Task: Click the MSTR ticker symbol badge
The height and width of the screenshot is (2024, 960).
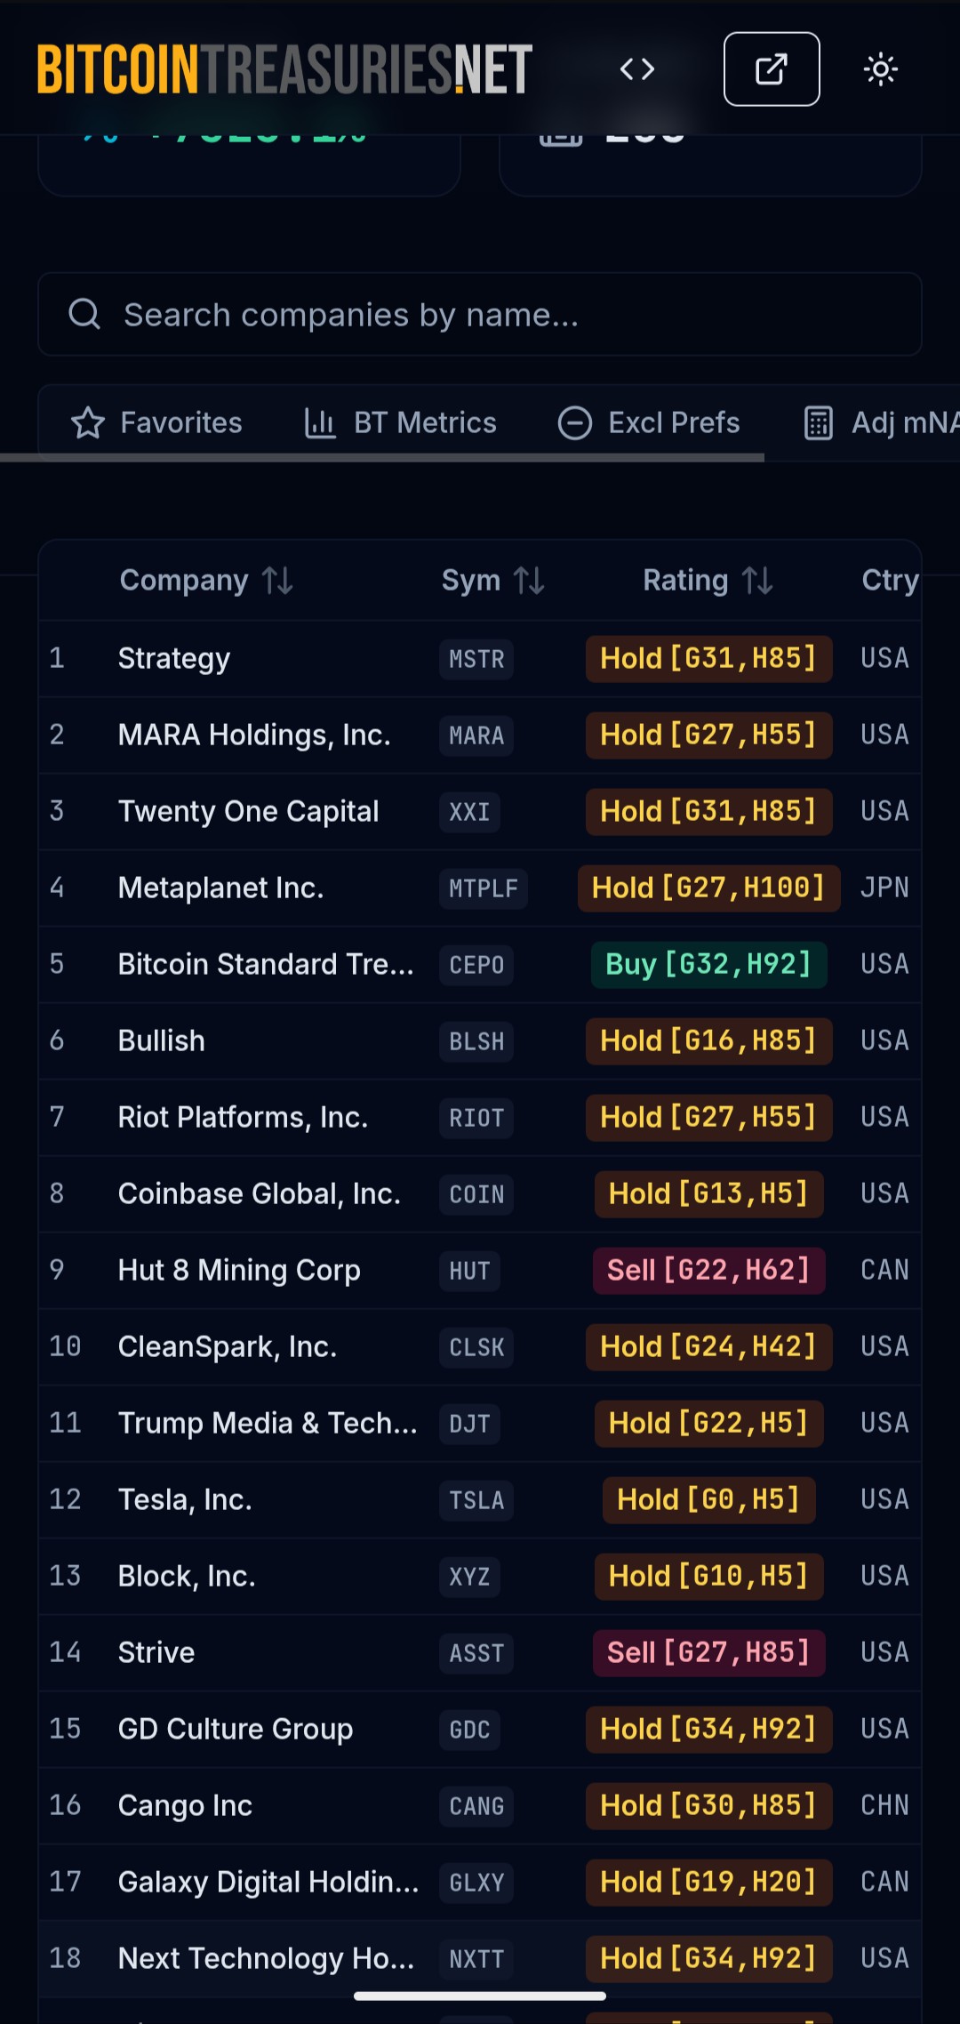Action: pos(476,659)
